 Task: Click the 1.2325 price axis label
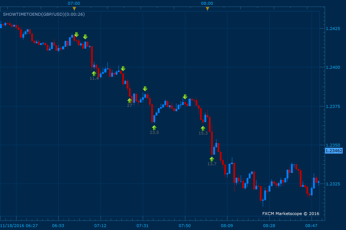[333, 184]
